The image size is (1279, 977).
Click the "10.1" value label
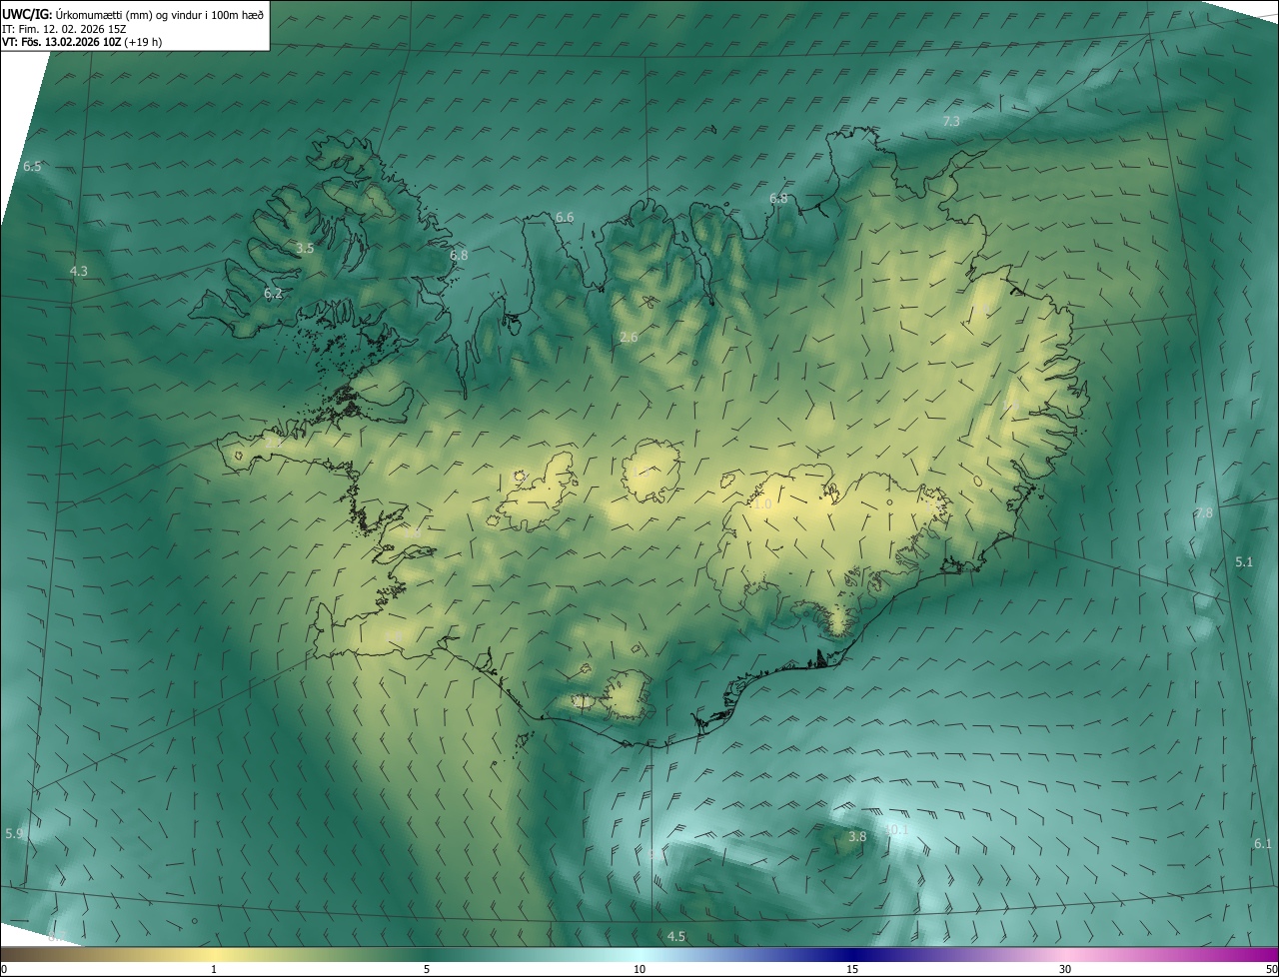[x=897, y=829]
